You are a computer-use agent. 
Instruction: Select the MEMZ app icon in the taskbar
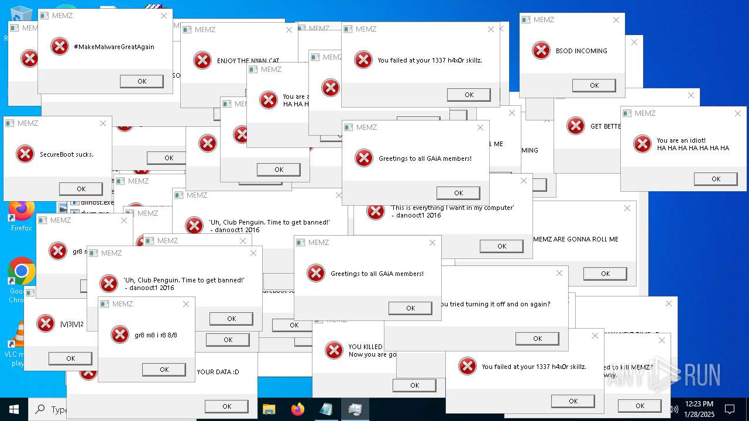355,409
